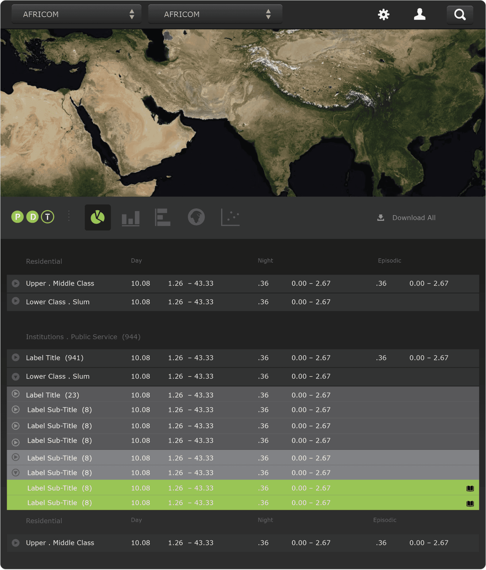The width and height of the screenshot is (486, 570).
Task: Expand the first Label Sub-Title (8) row
Action: pos(16,409)
